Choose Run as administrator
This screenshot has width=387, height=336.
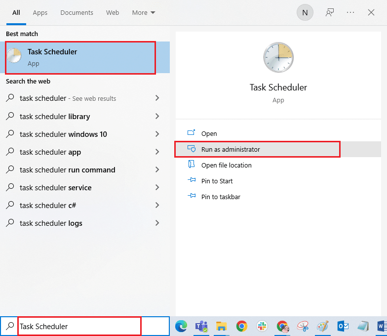[278, 149]
